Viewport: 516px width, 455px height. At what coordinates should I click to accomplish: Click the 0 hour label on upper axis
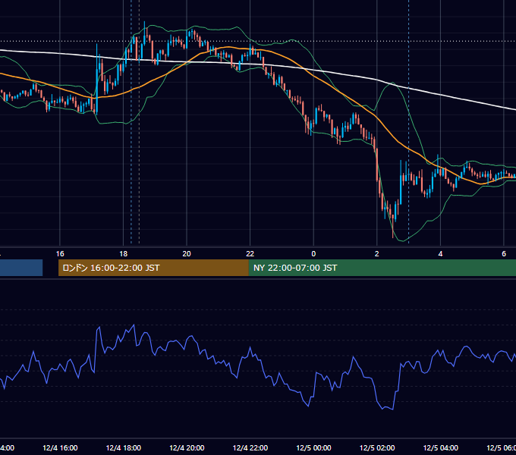click(313, 254)
